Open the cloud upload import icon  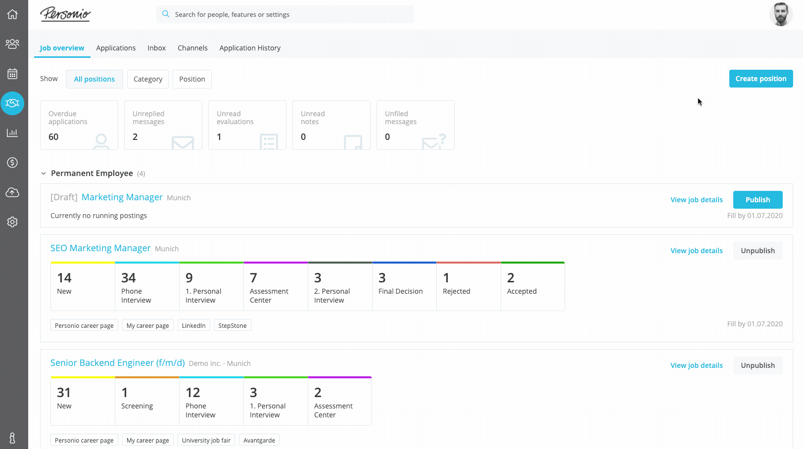(12, 192)
